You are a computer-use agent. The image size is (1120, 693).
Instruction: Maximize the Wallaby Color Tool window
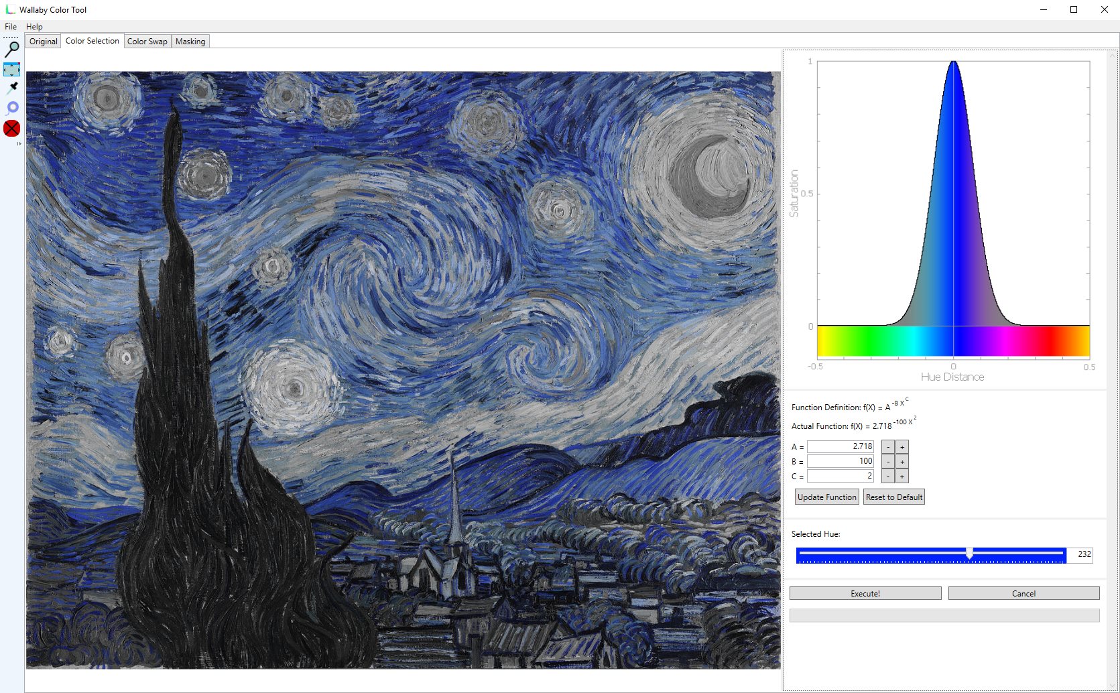tap(1074, 9)
